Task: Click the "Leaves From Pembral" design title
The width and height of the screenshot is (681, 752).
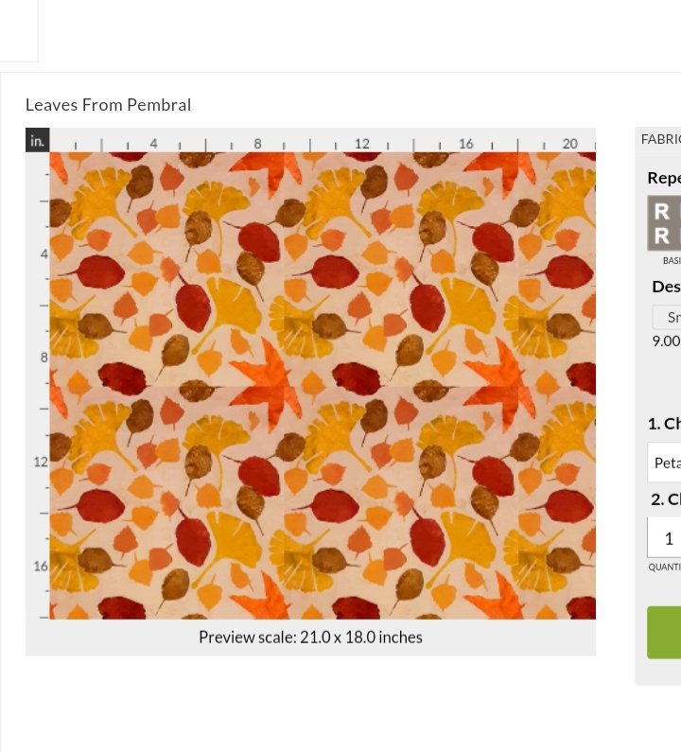Action: tap(109, 105)
